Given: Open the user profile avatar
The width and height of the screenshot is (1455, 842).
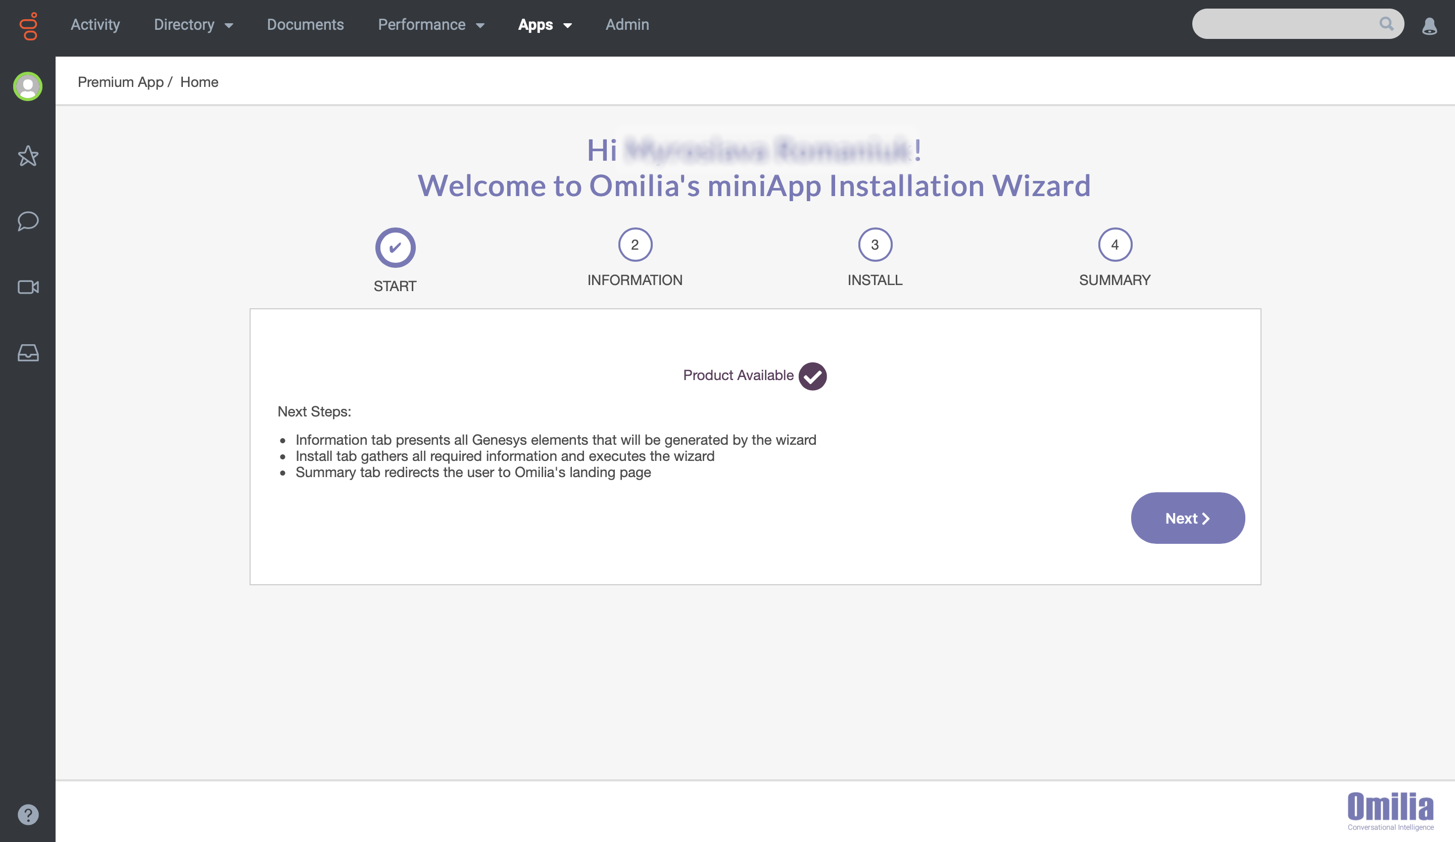Looking at the screenshot, I should (x=28, y=86).
